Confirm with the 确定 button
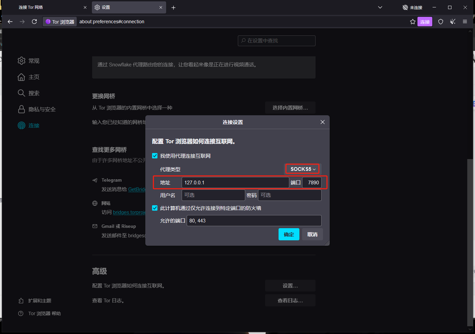Image resolution: width=475 pixels, height=334 pixels. coord(289,234)
